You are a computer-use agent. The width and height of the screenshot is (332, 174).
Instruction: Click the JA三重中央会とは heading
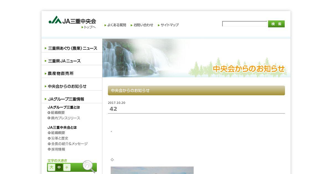point(62,127)
